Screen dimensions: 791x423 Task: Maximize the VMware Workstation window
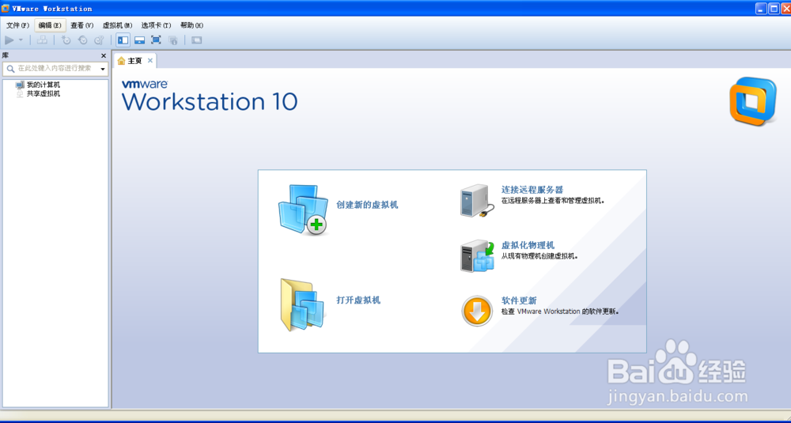click(774, 9)
